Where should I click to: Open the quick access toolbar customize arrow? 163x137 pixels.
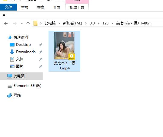(4, 15)
